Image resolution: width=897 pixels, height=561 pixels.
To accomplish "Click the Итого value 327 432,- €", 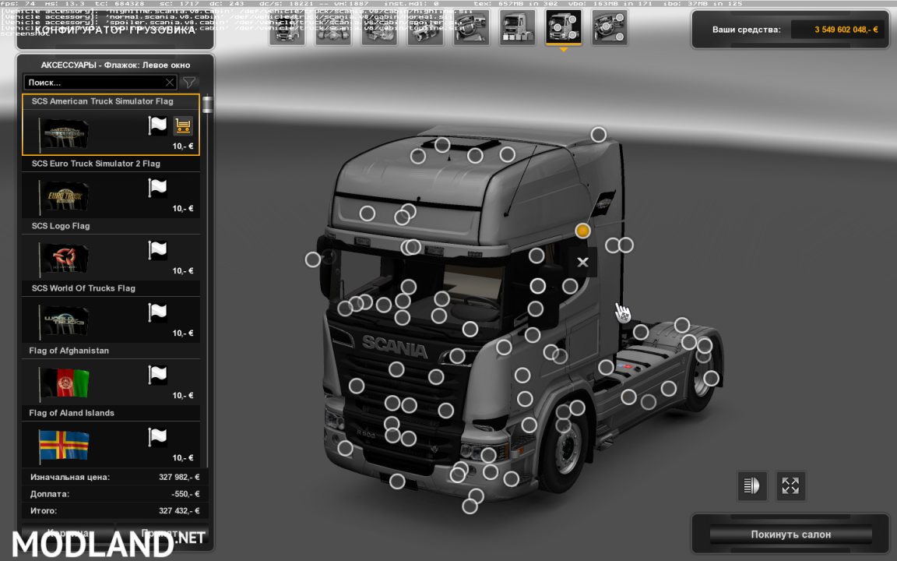I will coord(179,510).
